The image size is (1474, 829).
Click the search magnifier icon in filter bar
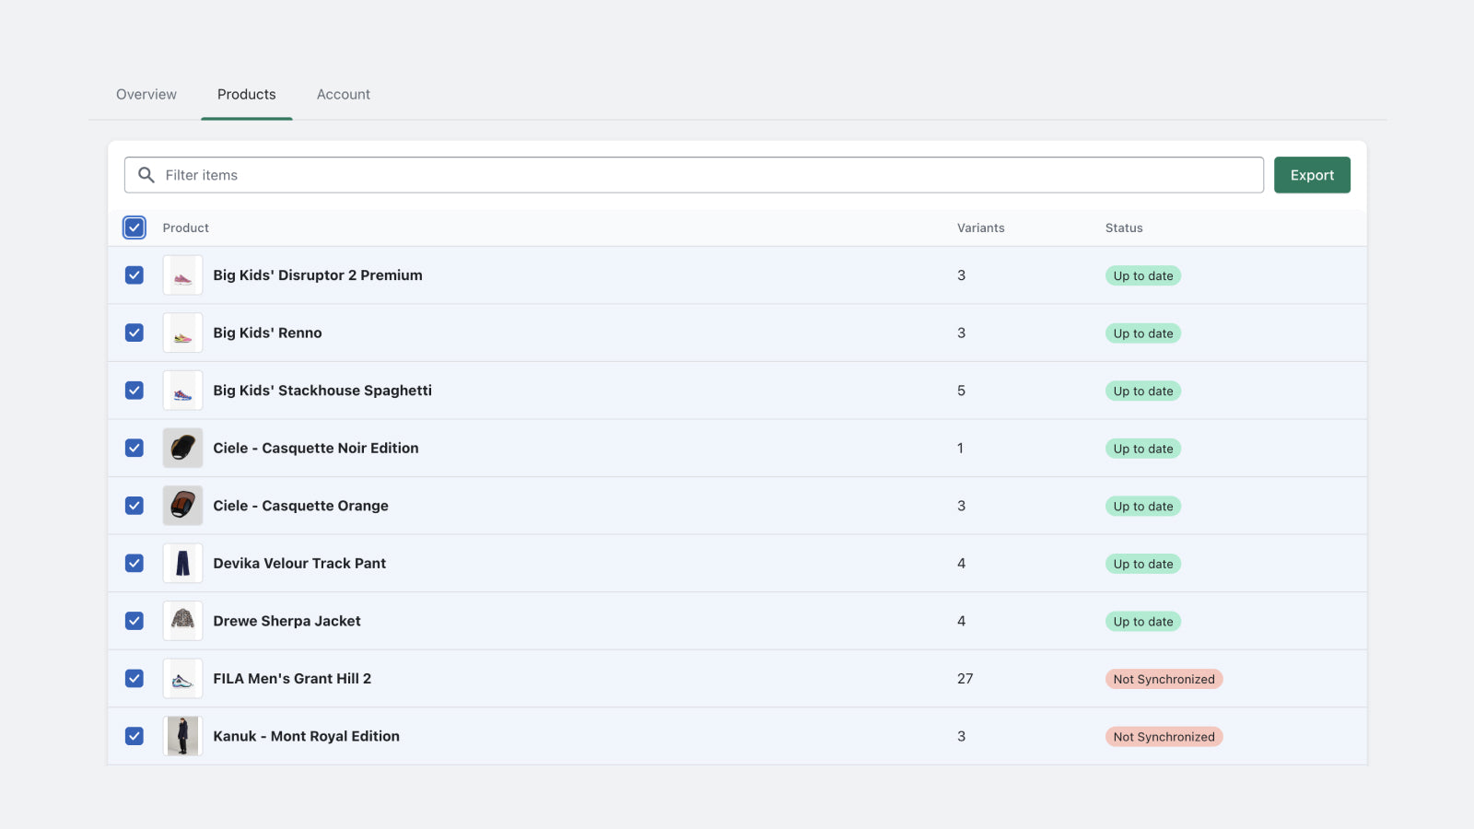tap(146, 175)
